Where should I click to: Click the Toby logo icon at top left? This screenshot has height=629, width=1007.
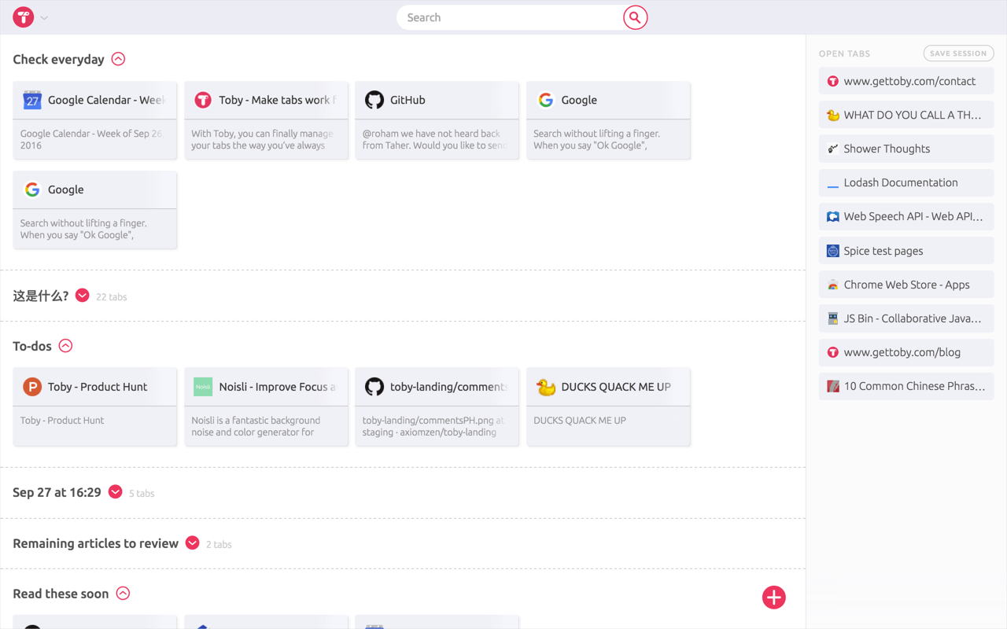coord(24,17)
